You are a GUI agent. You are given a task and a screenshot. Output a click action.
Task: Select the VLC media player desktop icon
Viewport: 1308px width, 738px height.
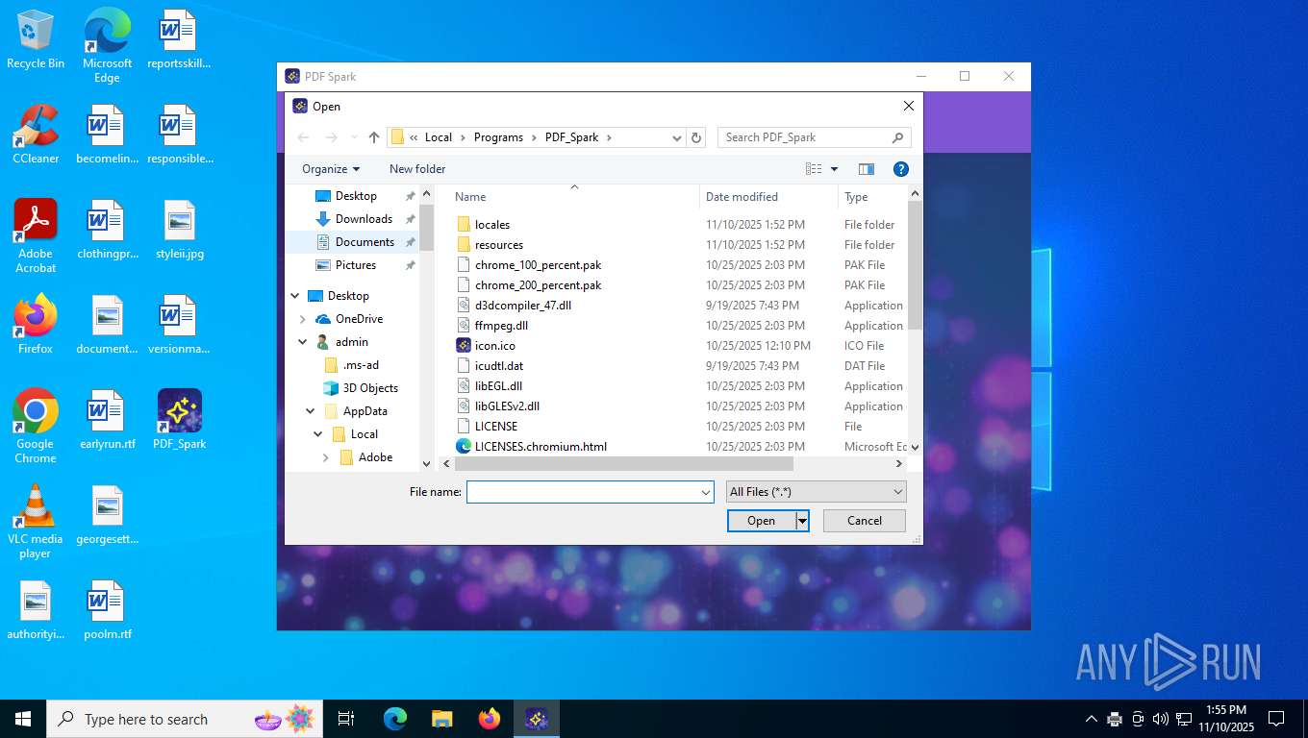36,521
